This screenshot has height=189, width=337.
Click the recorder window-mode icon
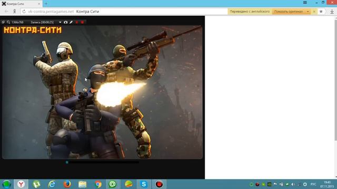3,22
